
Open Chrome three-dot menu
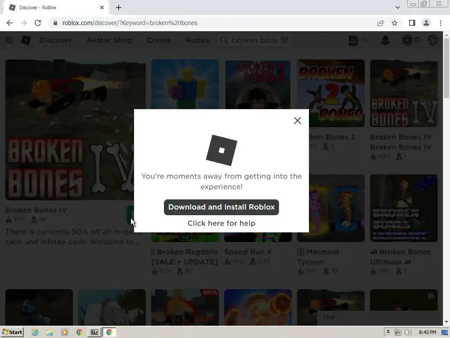pos(440,23)
